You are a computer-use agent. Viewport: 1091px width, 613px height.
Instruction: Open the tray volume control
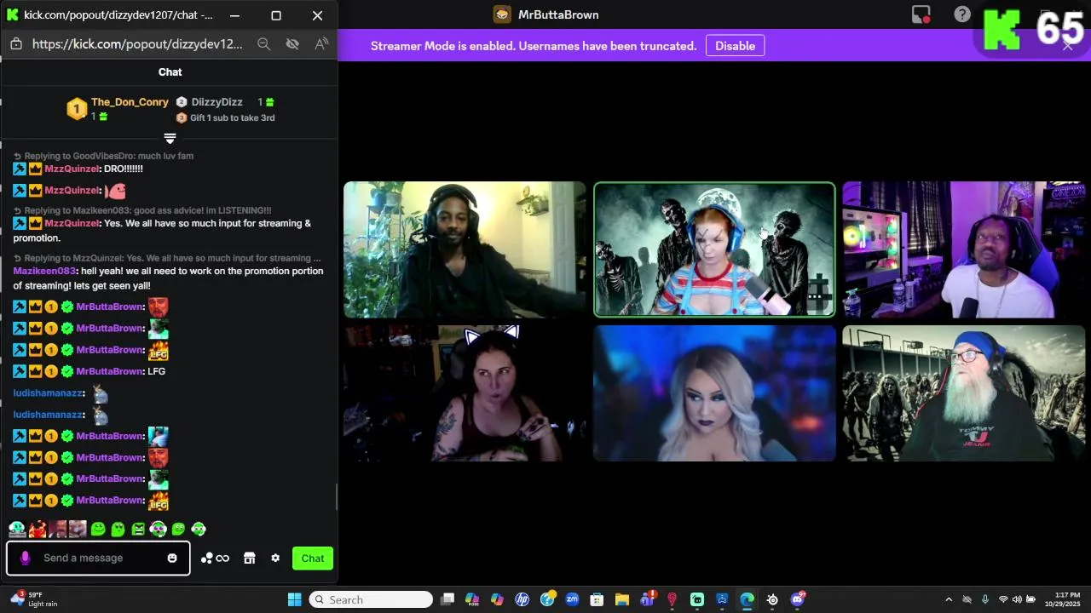1017,599
